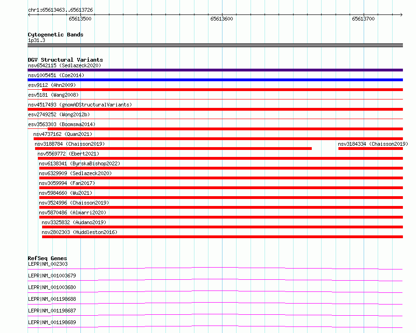Open nsv3188784 (Chaisson2019) variant
This screenshot has height=333, width=416.
click(70, 144)
